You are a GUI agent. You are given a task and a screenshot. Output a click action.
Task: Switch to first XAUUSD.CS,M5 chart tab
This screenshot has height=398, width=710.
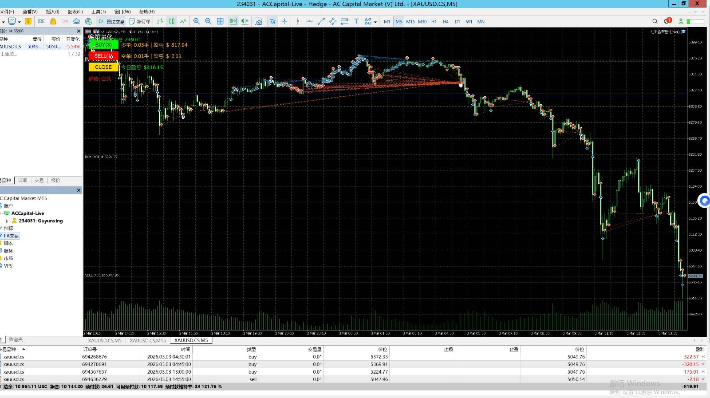coord(105,340)
